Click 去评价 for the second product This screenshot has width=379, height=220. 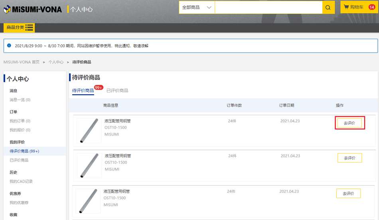(349, 158)
